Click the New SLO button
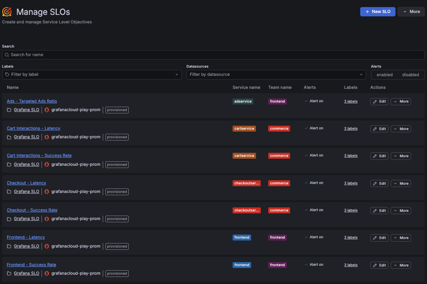427x284 pixels. (x=378, y=12)
